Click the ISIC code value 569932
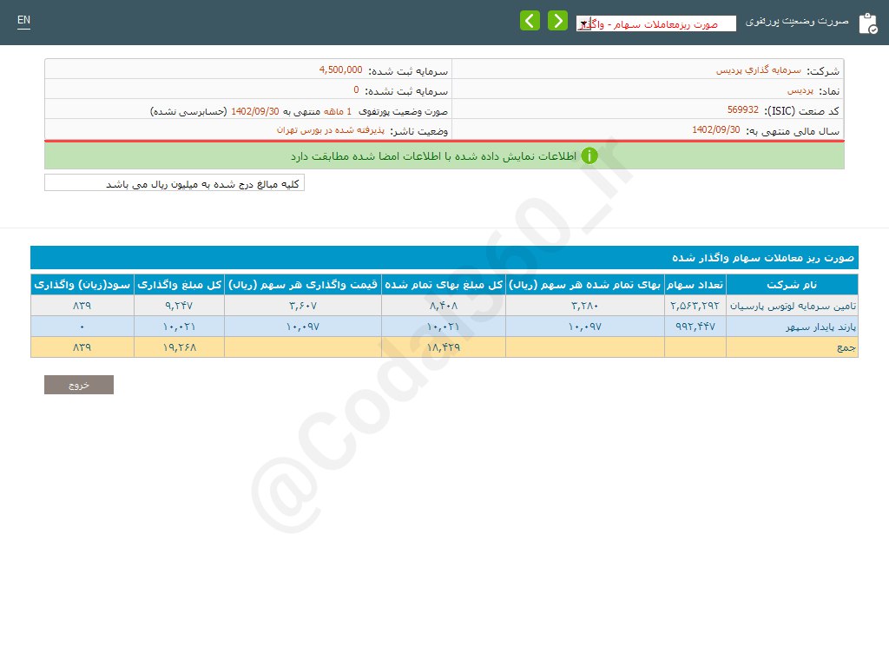 pyautogui.click(x=742, y=110)
